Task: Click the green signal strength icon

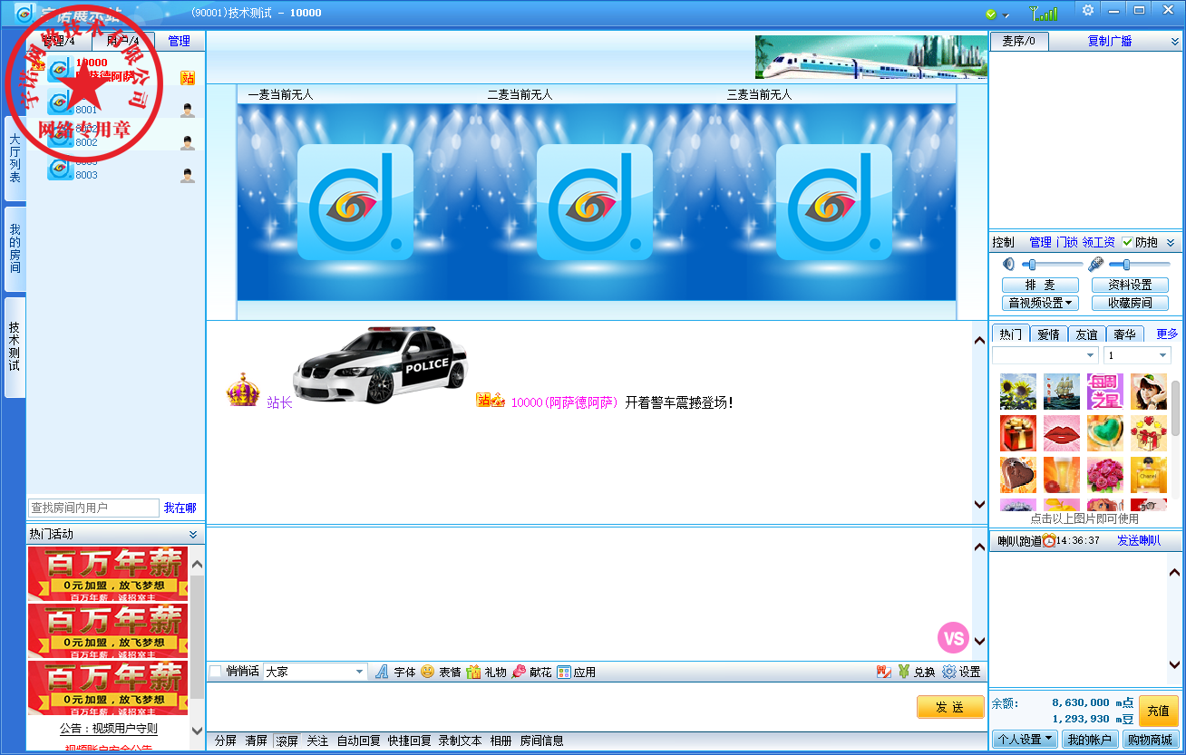Action: (x=1044, y=13)
